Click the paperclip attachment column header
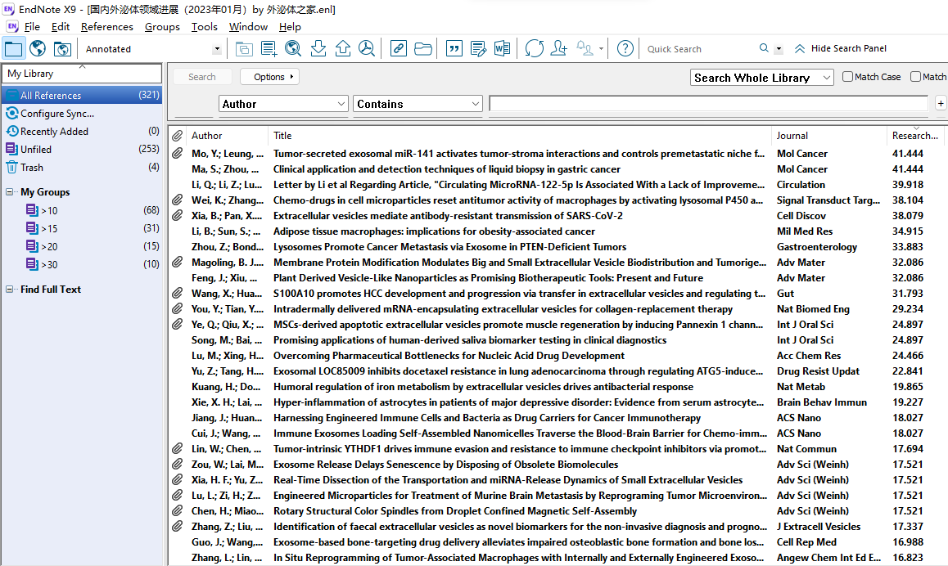The width and height of the screenshot is (948, 566). point(177,136)
